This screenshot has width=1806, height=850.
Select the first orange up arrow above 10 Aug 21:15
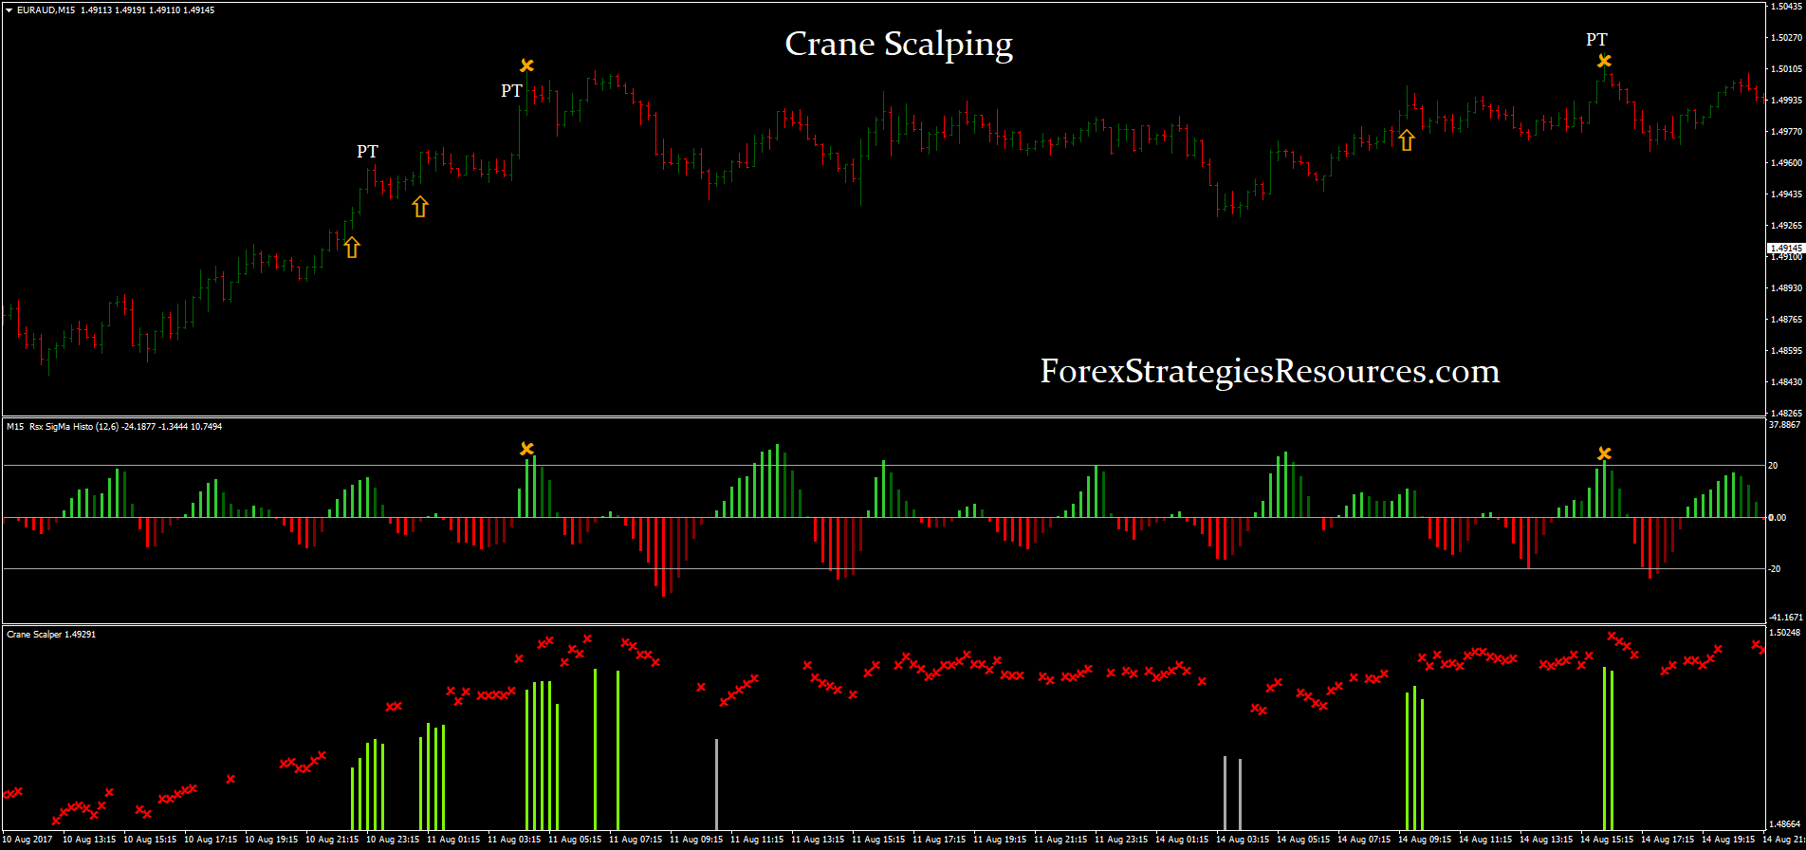[x=352, y=248]
